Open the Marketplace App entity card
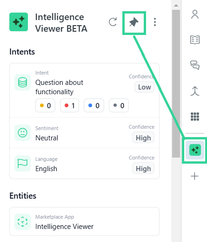Screen dimensions: 207x242 (85, 221)
